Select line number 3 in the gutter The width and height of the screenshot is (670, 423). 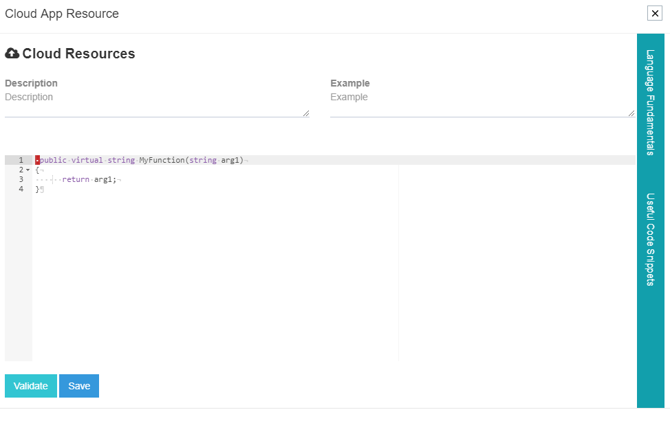tap(21, 179)
